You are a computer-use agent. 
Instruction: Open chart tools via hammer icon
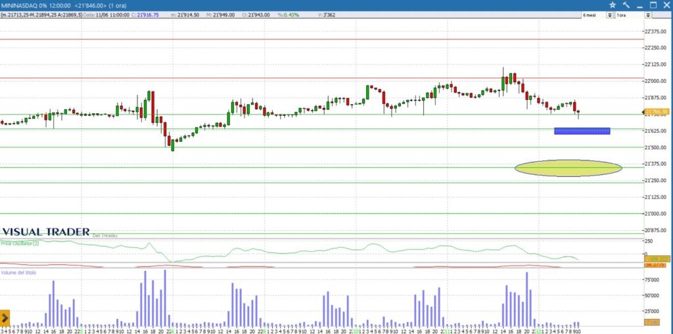click(x=626, y=5)
